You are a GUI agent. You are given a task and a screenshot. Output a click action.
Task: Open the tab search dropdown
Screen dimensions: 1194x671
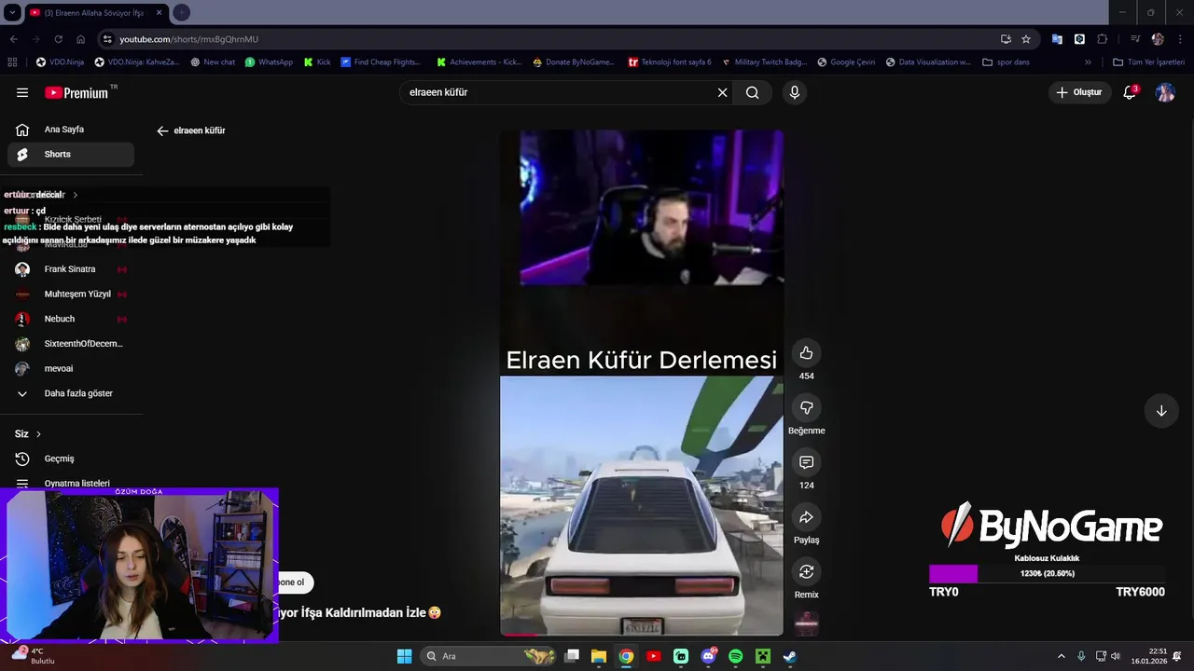12,12
